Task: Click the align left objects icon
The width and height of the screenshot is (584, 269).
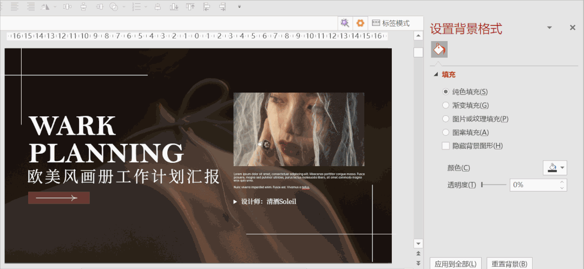Action: [x=207, y=6]
